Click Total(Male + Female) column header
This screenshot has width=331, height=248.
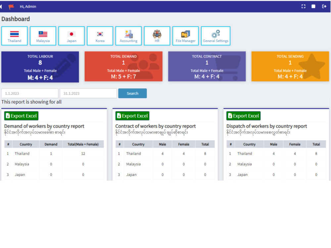click(x=83, y=144)
